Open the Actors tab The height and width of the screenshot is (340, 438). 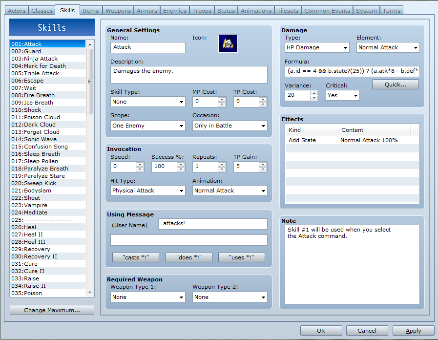coord(17,11)
